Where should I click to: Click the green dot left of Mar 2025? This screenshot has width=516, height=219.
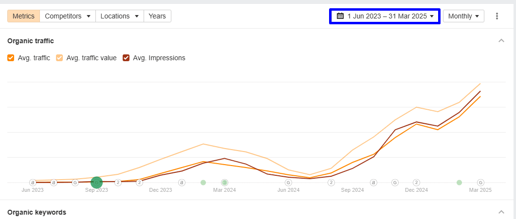coord(459,183)
